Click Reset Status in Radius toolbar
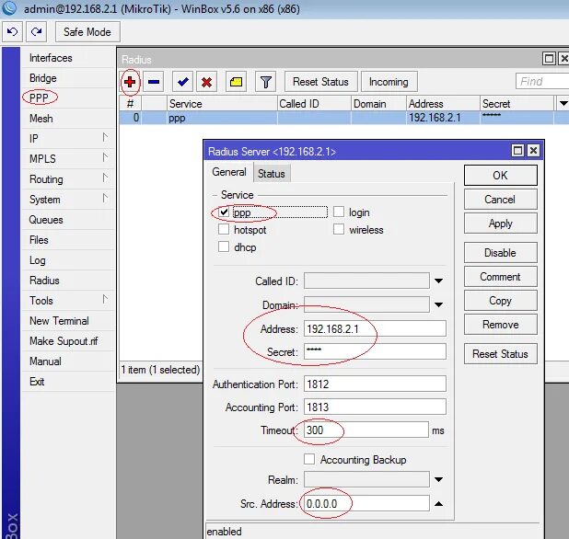Screen dimensions: 569x539 coord(320,82)
